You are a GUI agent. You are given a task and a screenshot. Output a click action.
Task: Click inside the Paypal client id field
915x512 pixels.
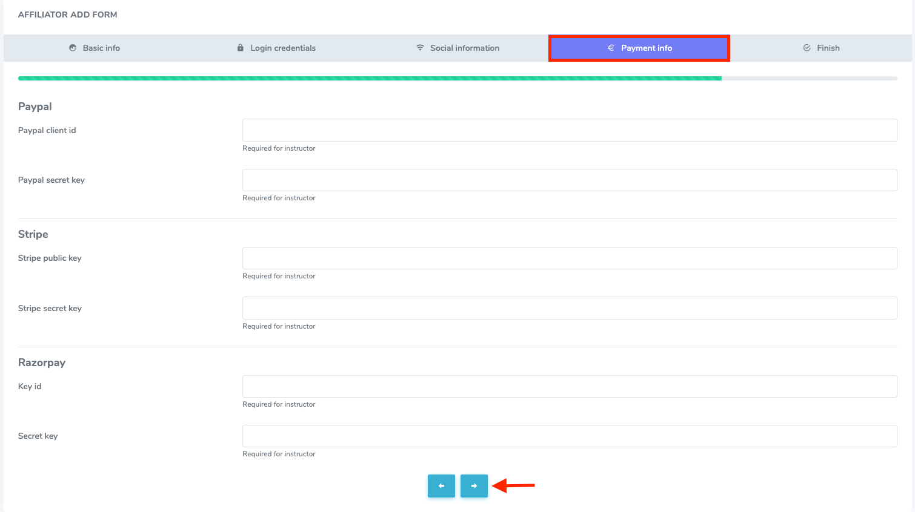pos(569,130)
